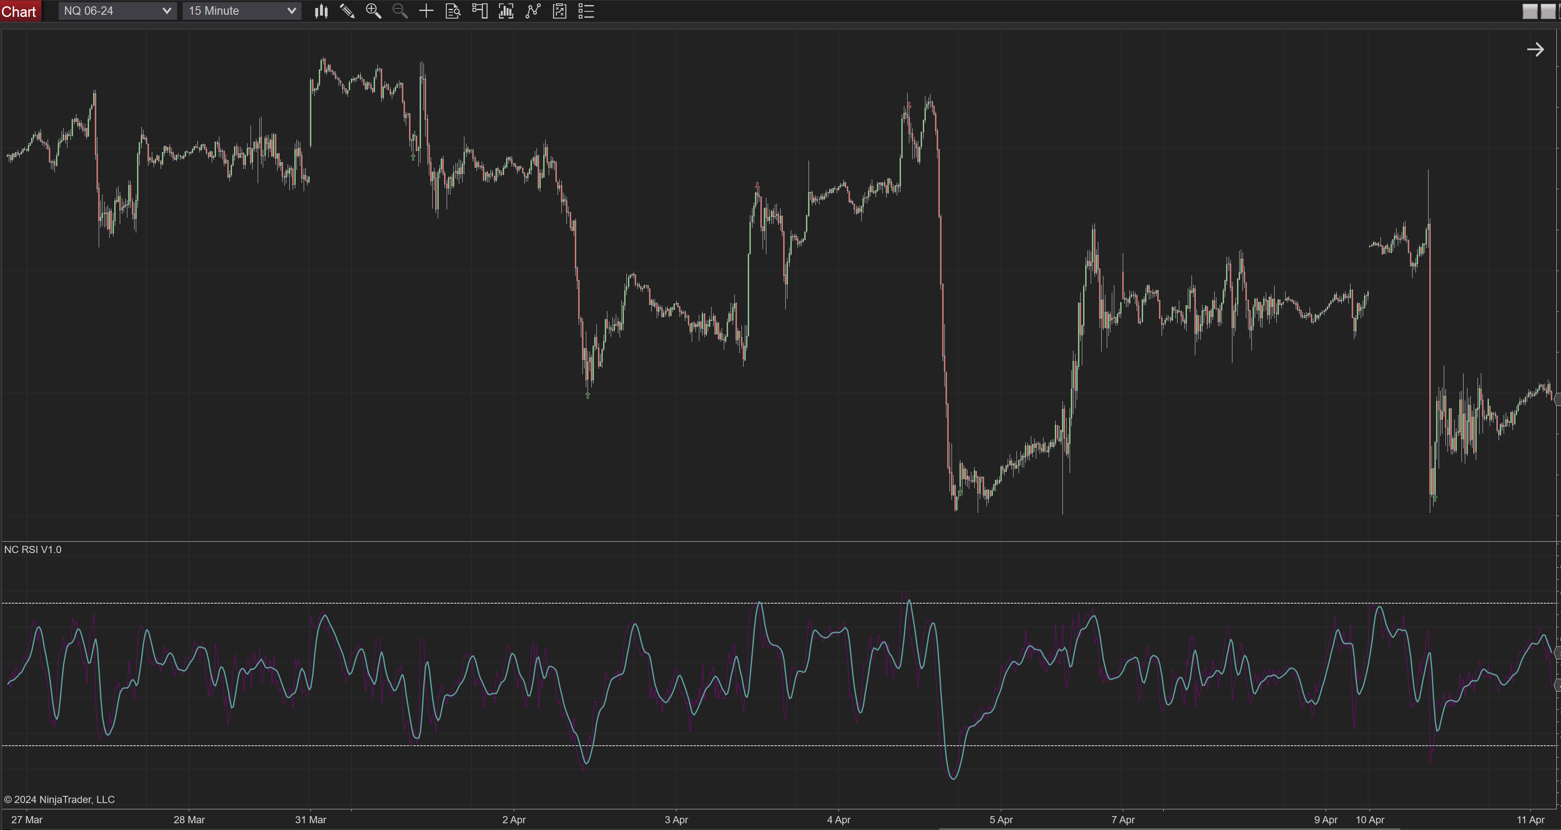Click the 4 Apr time axis label
1561x830 pixels.
tap(838, 820)
